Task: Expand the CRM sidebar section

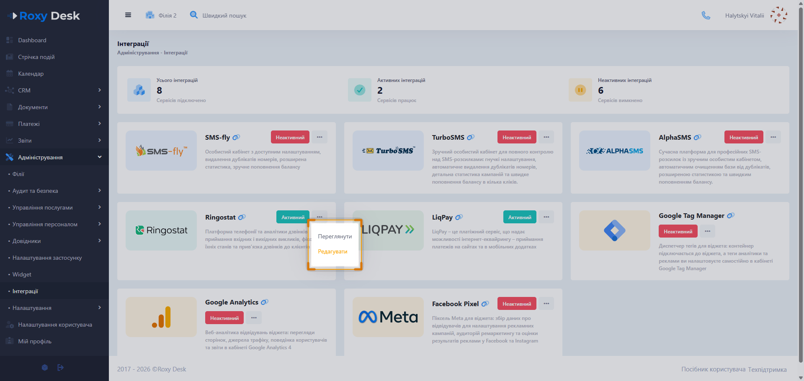Action: click(x=54, y=90)
